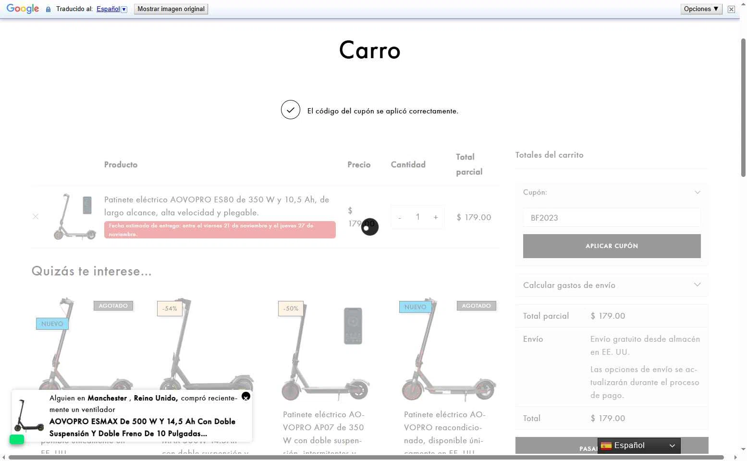This screenshot has width=747, height=461.
Task: Click the scroll left arrow at bottom
Action: coord(4,458)
